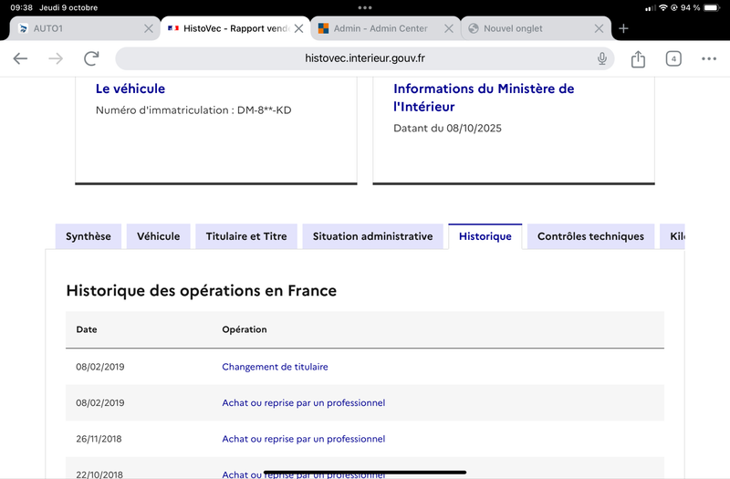Open the tab overview showing 4 tabs
The image size is (730, 479).
point(673,58)
